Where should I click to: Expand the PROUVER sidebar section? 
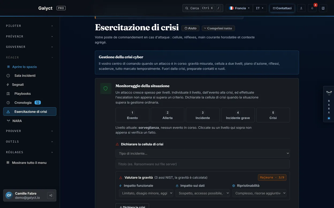tap(29, 131)
